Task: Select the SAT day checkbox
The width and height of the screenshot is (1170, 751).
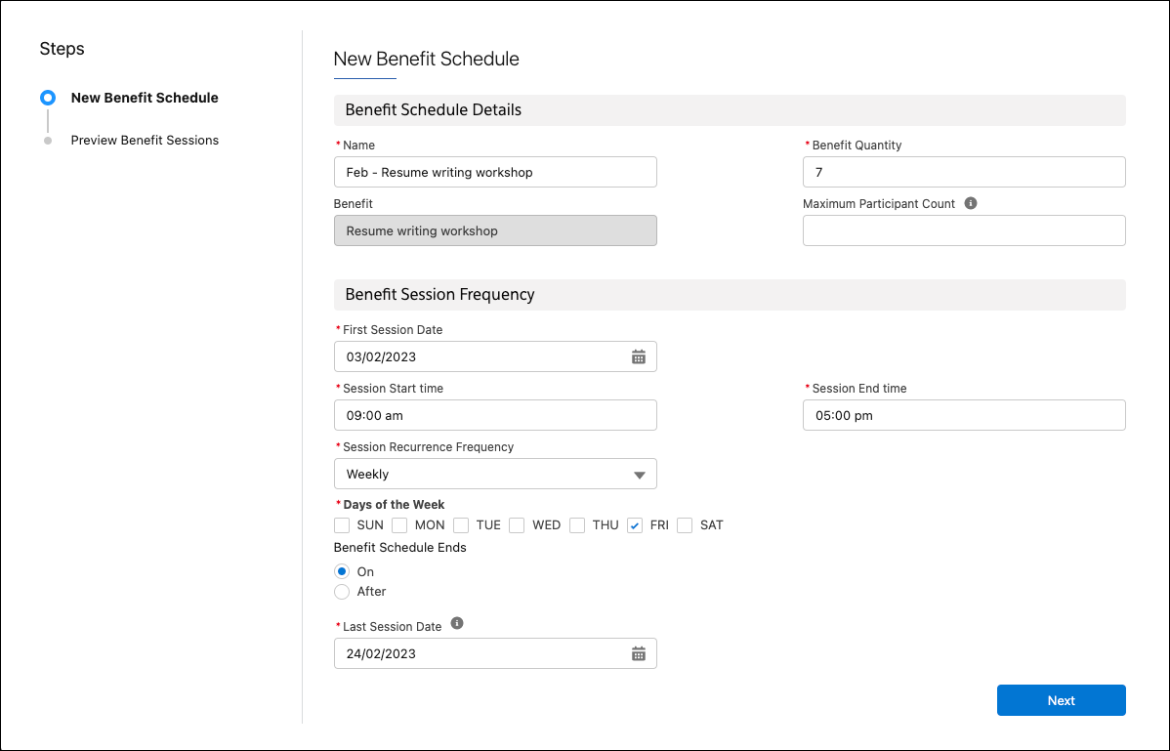Action: point(685,525)
